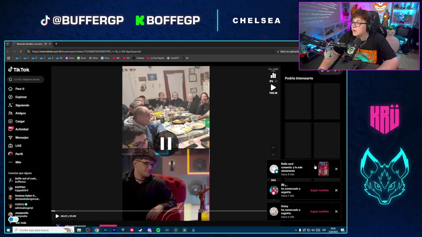Viewport: 422px width, 237px height.
Task: Go back in browser history
Action: click(x=8, y=51)
